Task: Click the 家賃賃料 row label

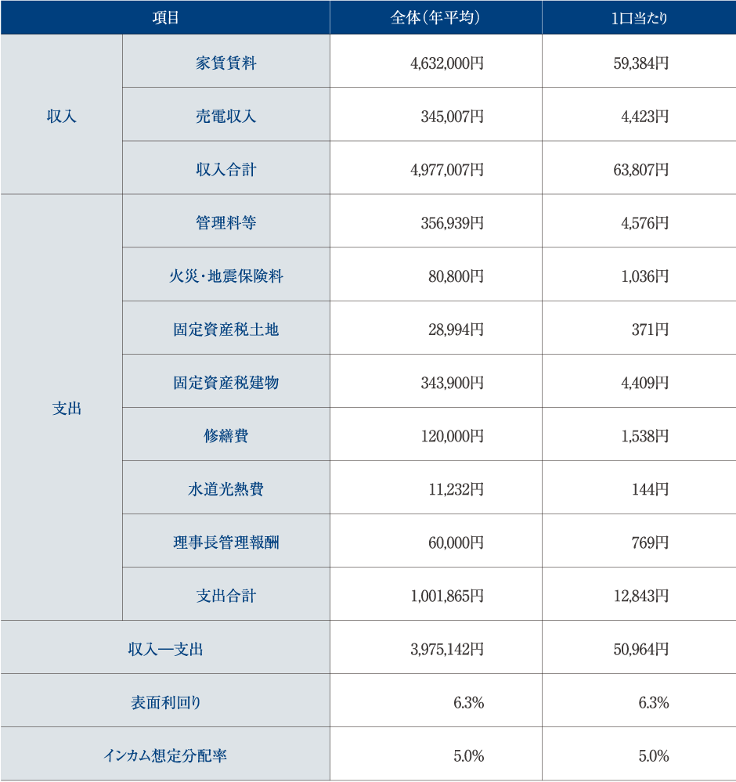Action: coord(225,63)
